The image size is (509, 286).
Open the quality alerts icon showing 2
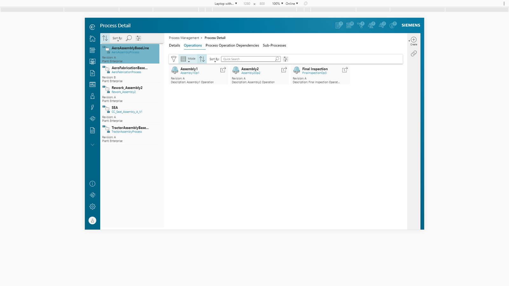point(382,25)
